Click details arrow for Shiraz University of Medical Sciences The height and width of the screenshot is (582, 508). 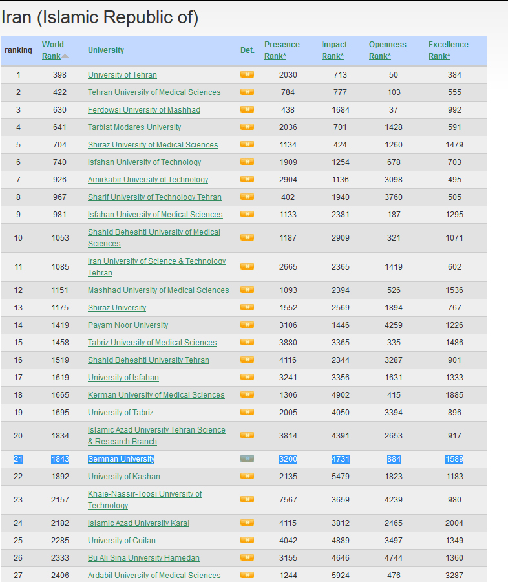click(x=247, y=144)
